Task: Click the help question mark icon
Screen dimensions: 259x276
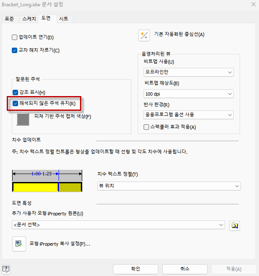Action: coord(6,269)
